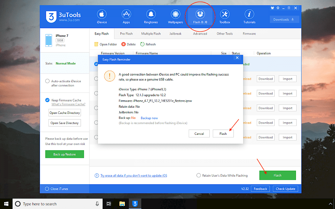Click the Firmware Version column header
Screen dimensions: 335x209
(x=113, y=53)
